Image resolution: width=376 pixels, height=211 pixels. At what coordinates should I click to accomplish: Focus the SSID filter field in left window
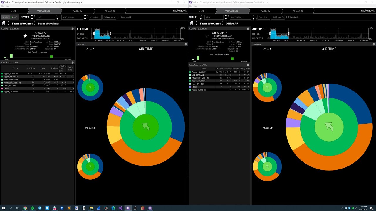click(x=46, y=17)
